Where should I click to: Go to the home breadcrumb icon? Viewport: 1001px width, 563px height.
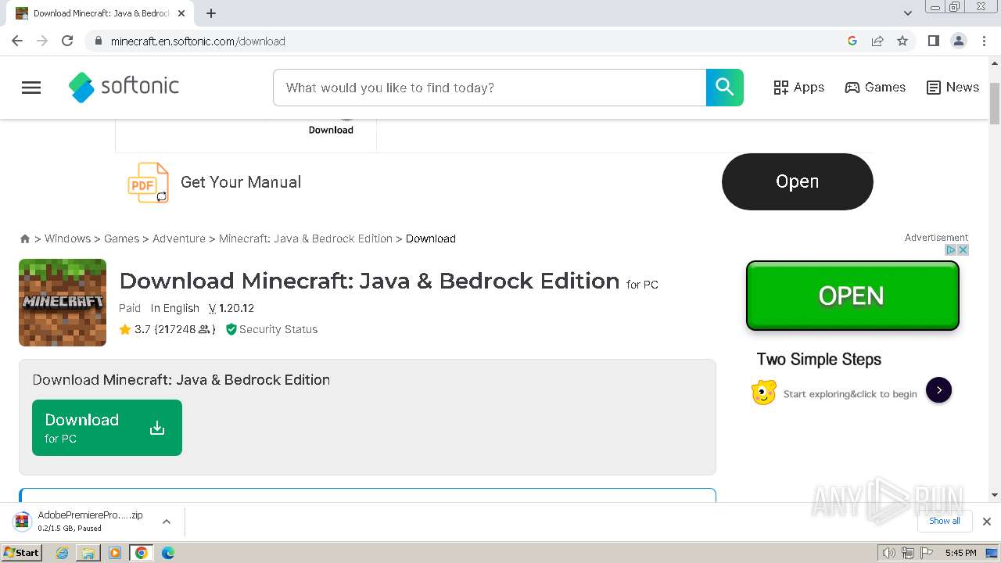[25, 238]
